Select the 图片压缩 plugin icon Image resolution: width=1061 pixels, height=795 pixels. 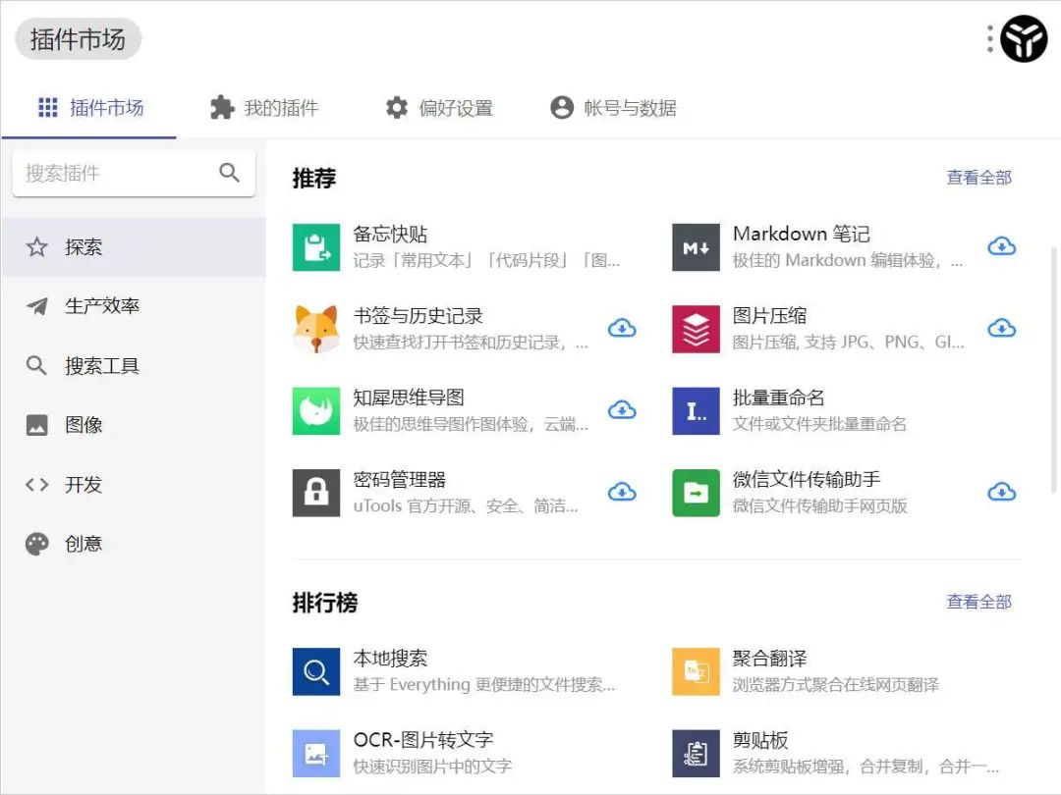coord(695,330)
